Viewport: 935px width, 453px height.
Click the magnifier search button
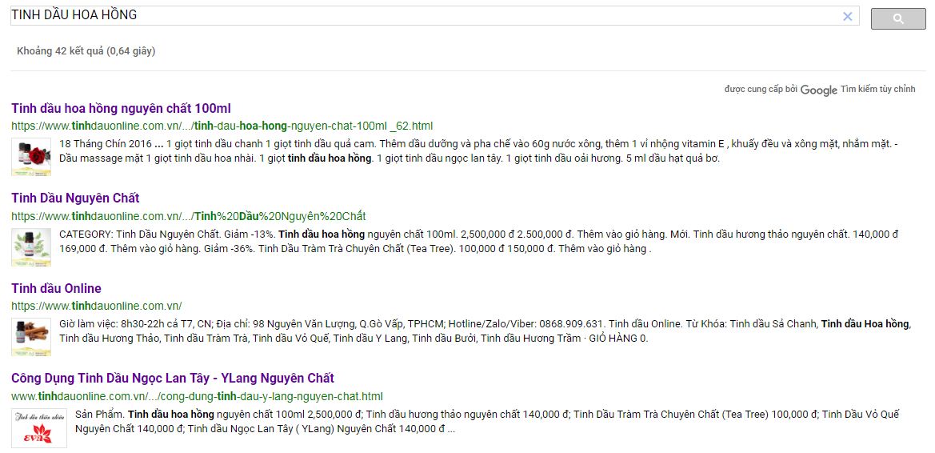(898, 19)
